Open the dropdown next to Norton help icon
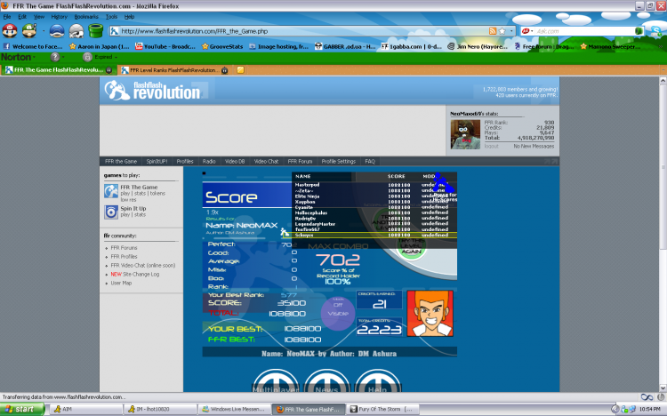 [63, 57]
